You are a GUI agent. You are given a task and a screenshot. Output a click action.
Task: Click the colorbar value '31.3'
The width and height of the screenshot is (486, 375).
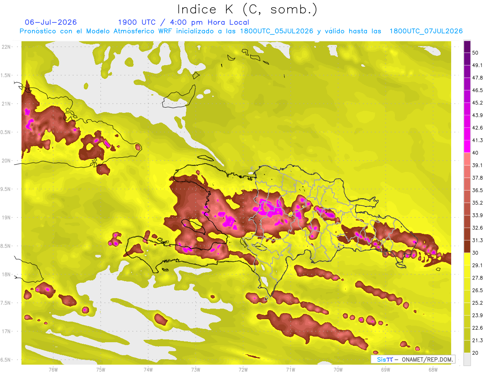click(477, 240)
